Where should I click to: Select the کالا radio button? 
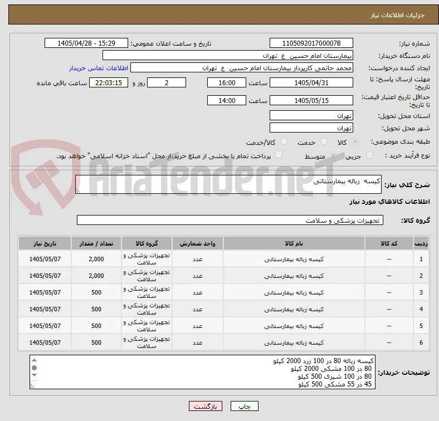click(355, 141)
